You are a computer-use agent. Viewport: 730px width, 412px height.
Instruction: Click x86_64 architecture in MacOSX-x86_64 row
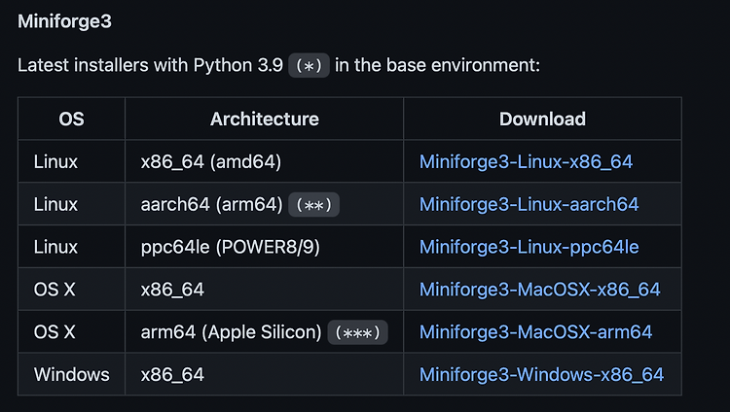172,290
